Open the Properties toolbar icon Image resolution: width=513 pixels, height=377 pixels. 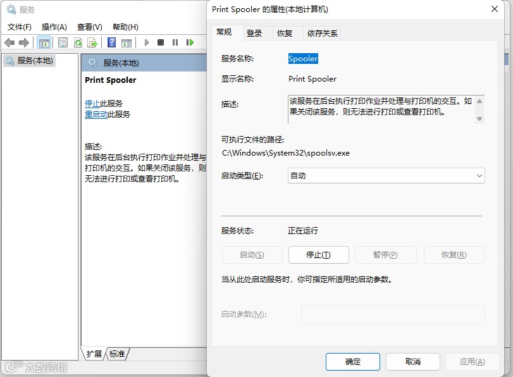coord(63,42)
